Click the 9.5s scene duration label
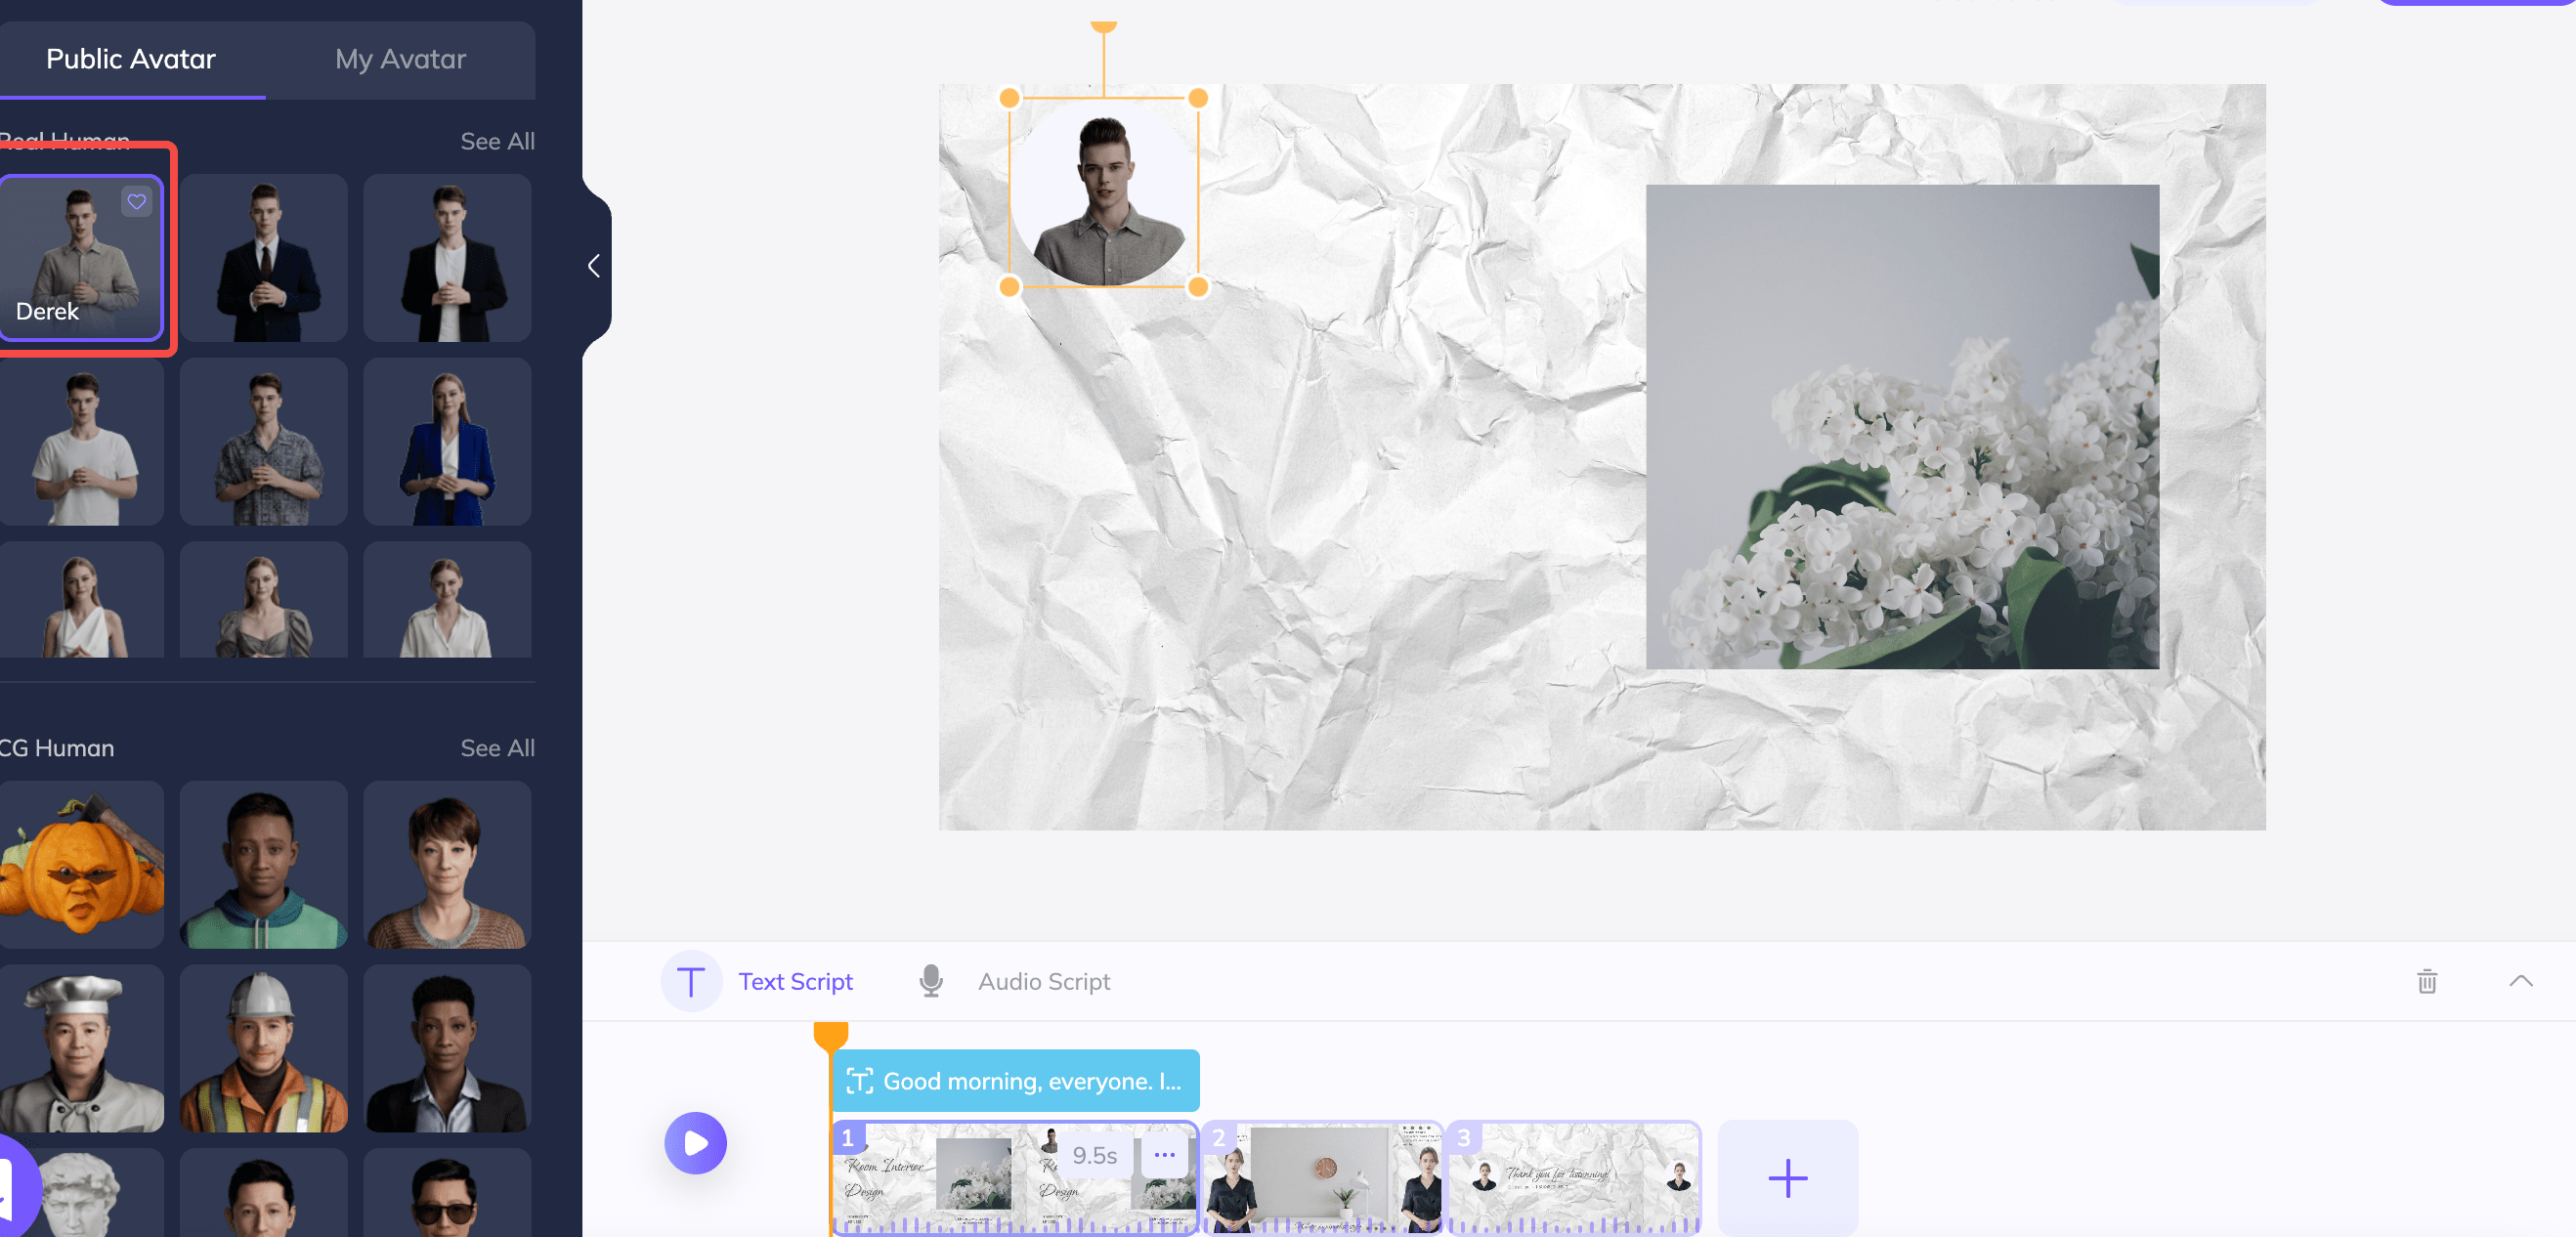The width and height of the screenshot is (2576, 1237). [x=1094, y=1156]
